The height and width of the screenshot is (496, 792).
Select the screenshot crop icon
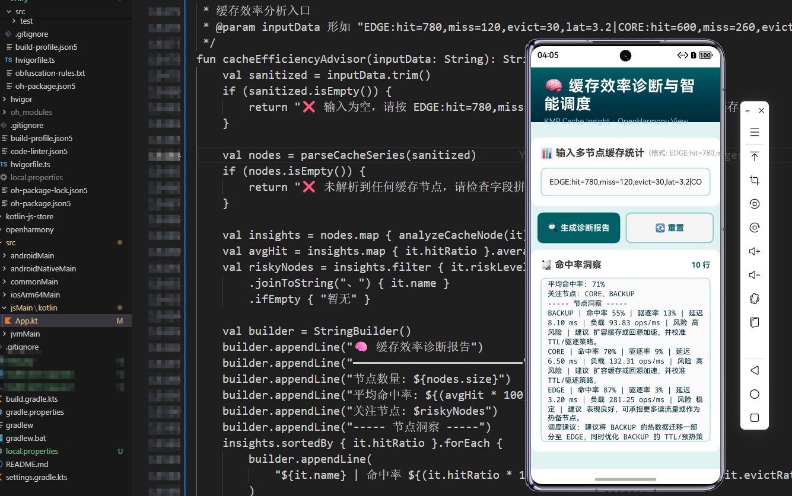tap(754, 180)
